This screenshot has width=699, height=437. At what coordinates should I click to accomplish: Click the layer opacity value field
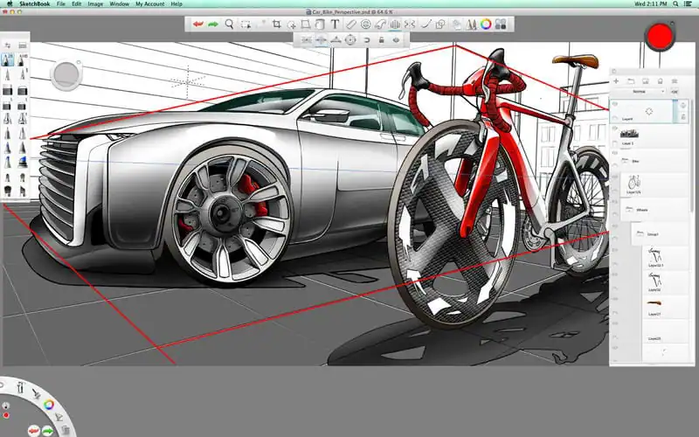(675, 92)
